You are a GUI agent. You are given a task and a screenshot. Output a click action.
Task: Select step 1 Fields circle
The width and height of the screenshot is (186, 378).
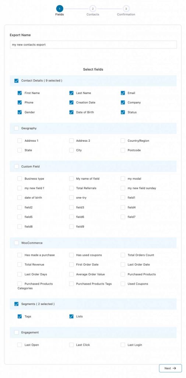pos(60,9)
